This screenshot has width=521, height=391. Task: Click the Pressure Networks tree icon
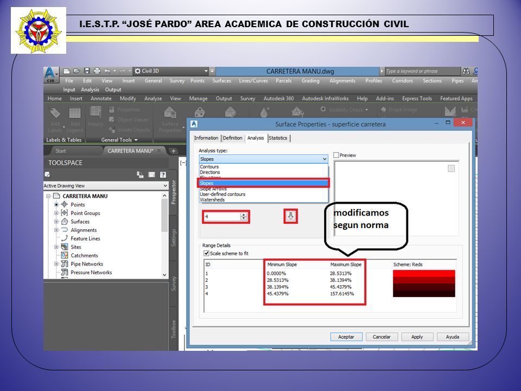click(65, 272)
